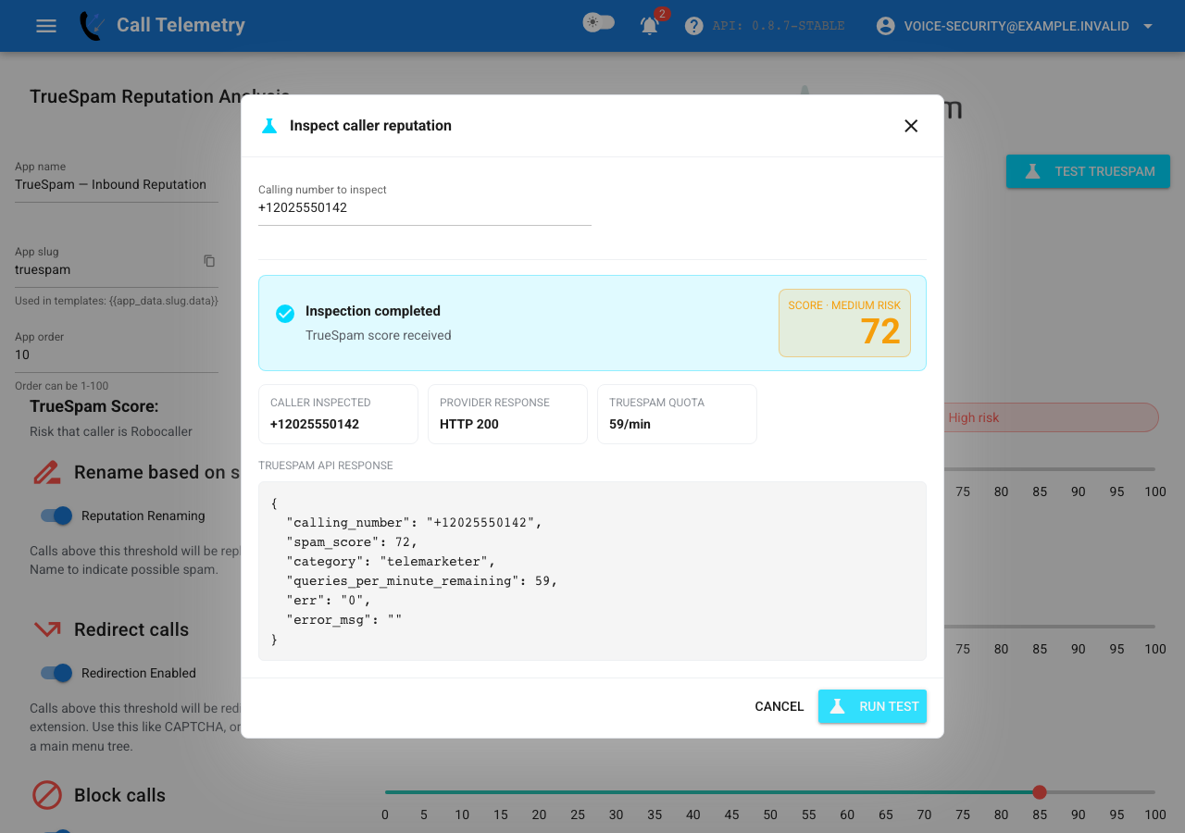The image size is (1185, 833).
Task: Close the Inspect caller reputation dialog
Action: (x=911, y=126)
